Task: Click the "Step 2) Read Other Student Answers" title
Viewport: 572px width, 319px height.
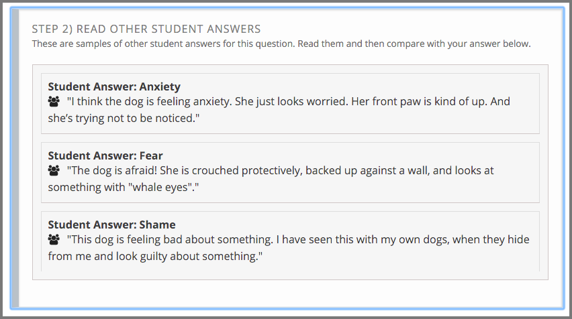Action: pos(146,29)
